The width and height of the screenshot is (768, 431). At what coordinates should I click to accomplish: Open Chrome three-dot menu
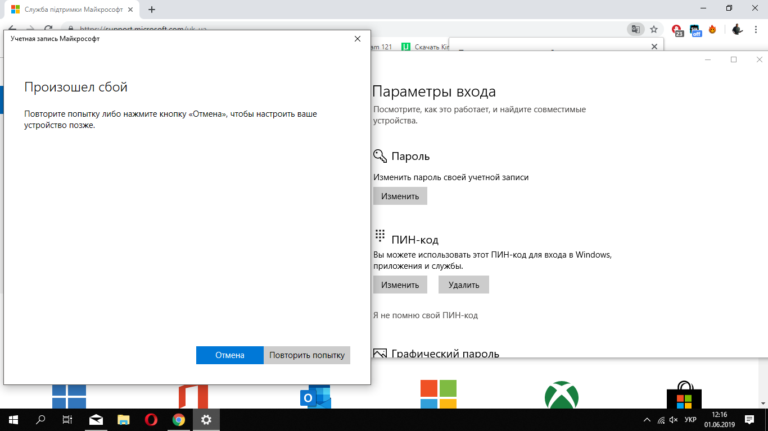(757, 29)
